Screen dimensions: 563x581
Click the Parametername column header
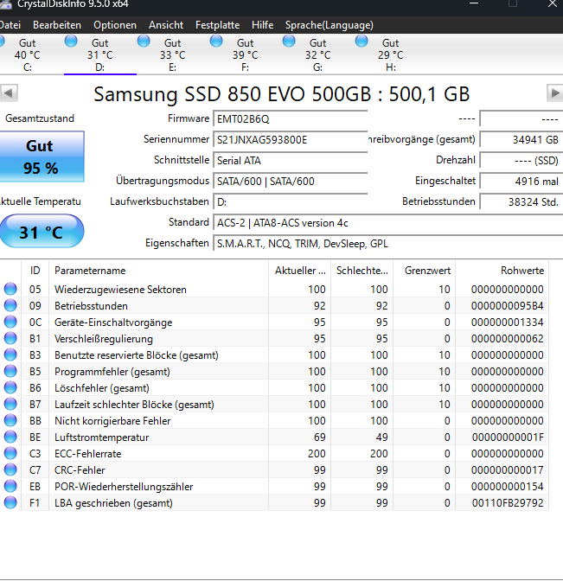(158, 271)
